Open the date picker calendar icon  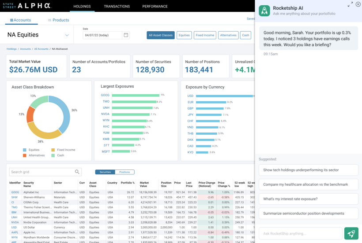pyautogui.click(x=126, y=35)
